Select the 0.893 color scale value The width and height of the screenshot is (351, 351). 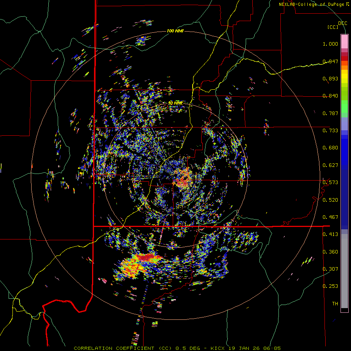[330, 78]
